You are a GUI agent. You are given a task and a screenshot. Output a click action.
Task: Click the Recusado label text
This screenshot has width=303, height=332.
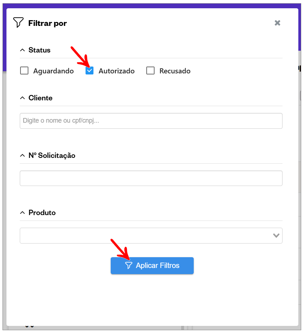coord(175,71)
